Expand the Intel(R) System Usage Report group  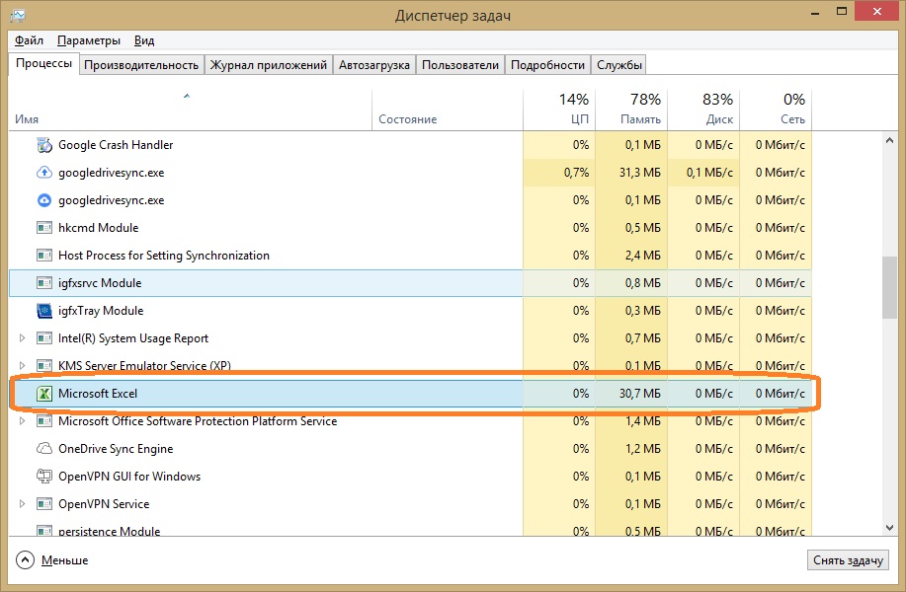[23, 338]
